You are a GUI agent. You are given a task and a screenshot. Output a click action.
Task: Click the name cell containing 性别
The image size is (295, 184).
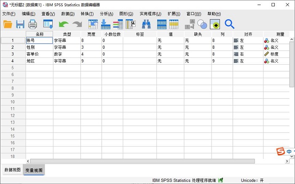pos(39,47)
